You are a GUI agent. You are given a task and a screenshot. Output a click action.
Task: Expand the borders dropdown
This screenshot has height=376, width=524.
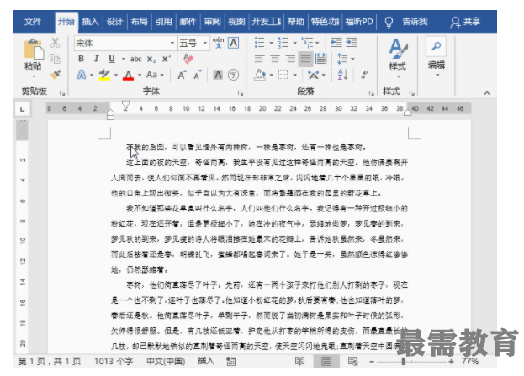(x=294, y=75)
